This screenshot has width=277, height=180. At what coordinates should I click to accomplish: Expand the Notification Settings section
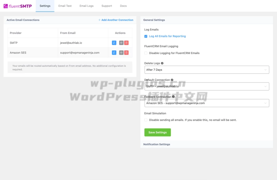[x=207, y=144]
